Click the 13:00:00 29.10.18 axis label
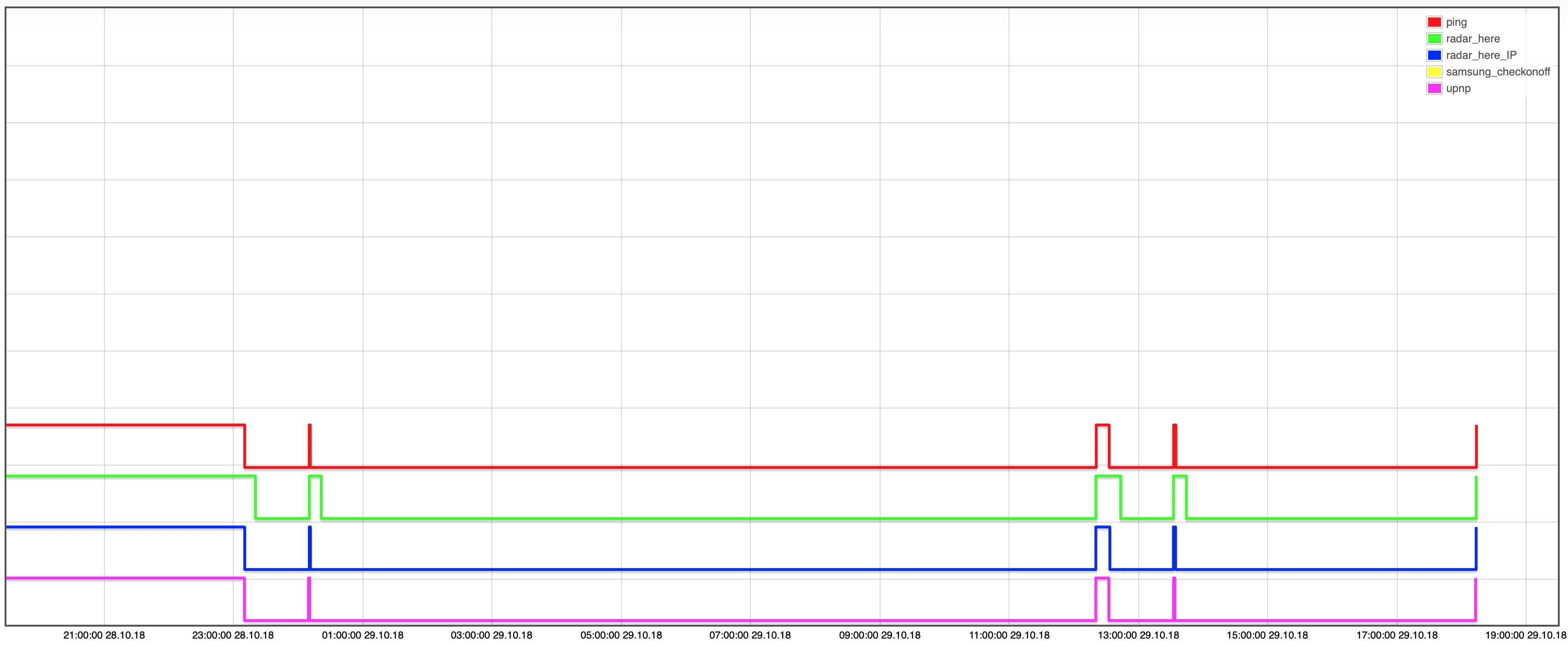 point(1138,635)
